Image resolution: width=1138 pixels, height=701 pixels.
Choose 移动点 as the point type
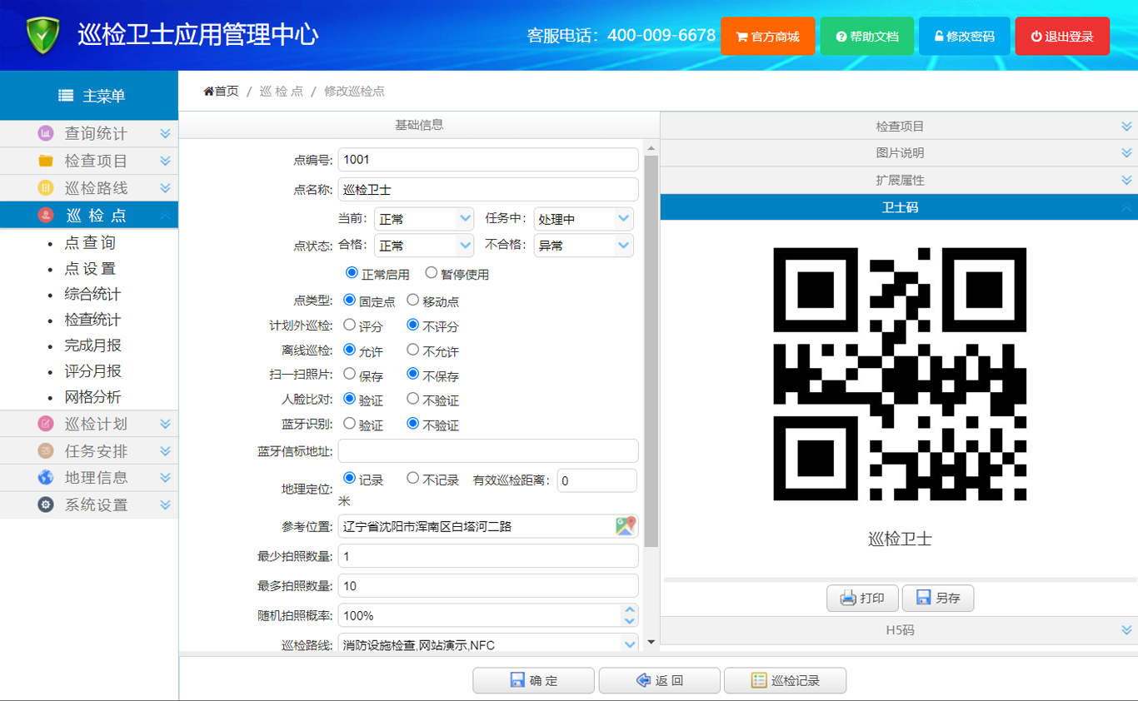[413, 300]
